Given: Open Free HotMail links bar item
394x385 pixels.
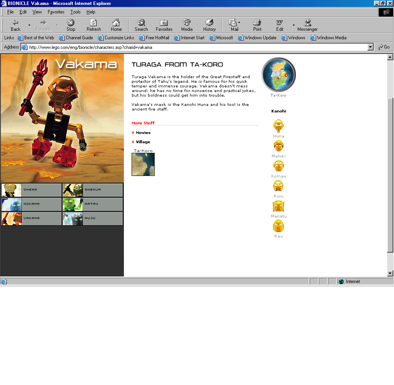Looking at the screenshot, I should click(154, 38).
